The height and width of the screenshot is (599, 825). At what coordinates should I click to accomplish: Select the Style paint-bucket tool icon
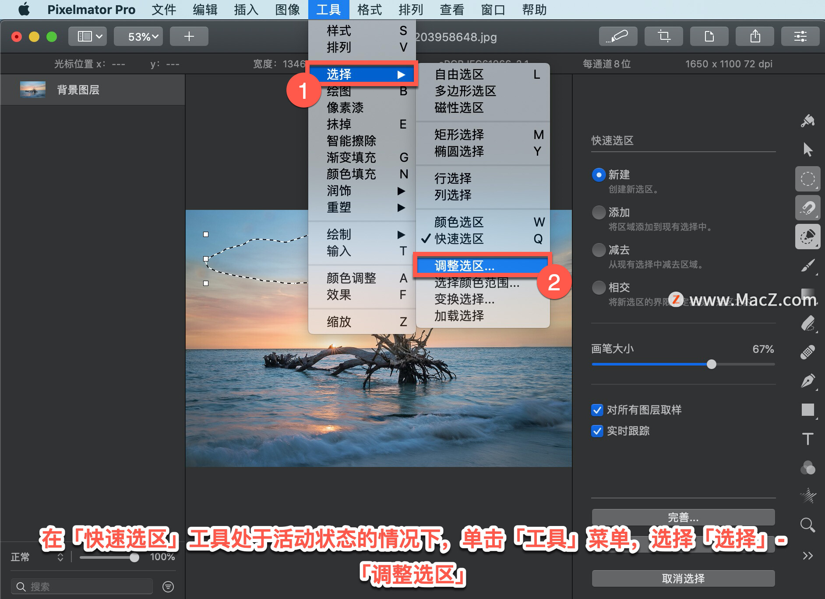pos(807,121)
